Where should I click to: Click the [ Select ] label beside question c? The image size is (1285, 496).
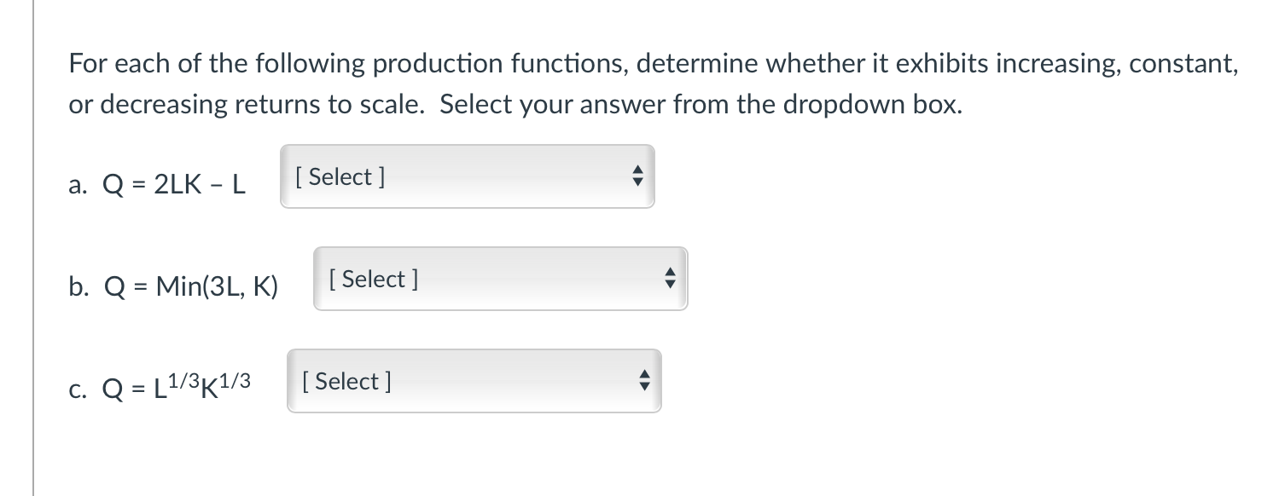346,381
